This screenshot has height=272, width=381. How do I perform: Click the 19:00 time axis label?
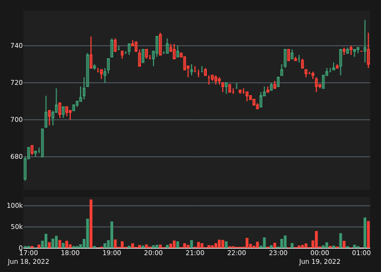(112, 253)
